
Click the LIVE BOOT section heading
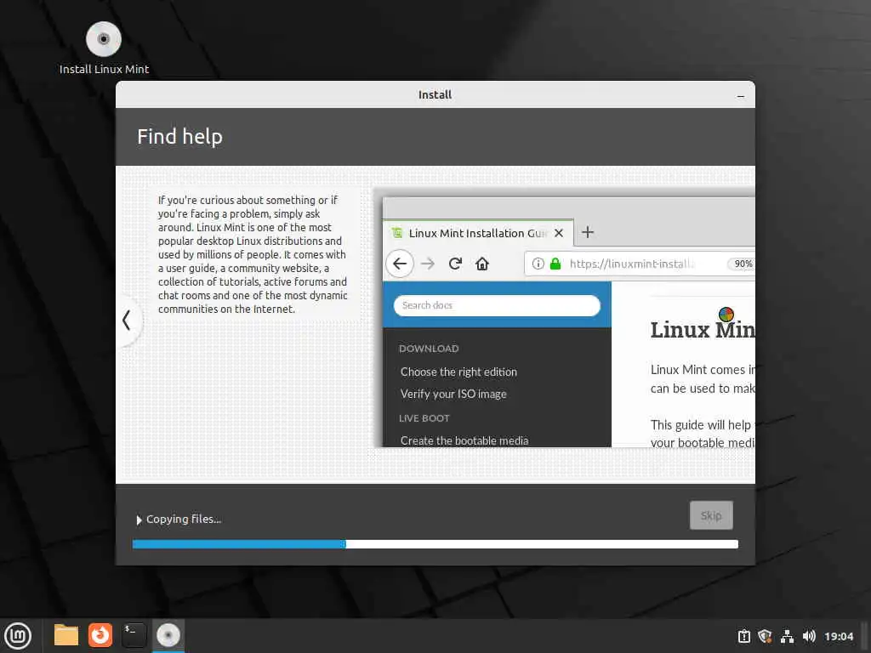(424, 418)
